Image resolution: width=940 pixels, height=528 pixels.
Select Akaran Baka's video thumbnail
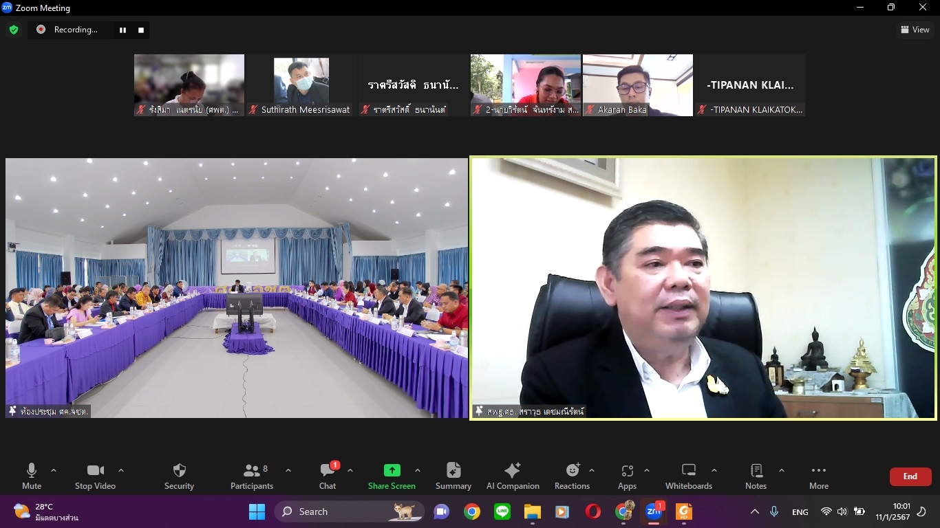click(x=637, y=85)
